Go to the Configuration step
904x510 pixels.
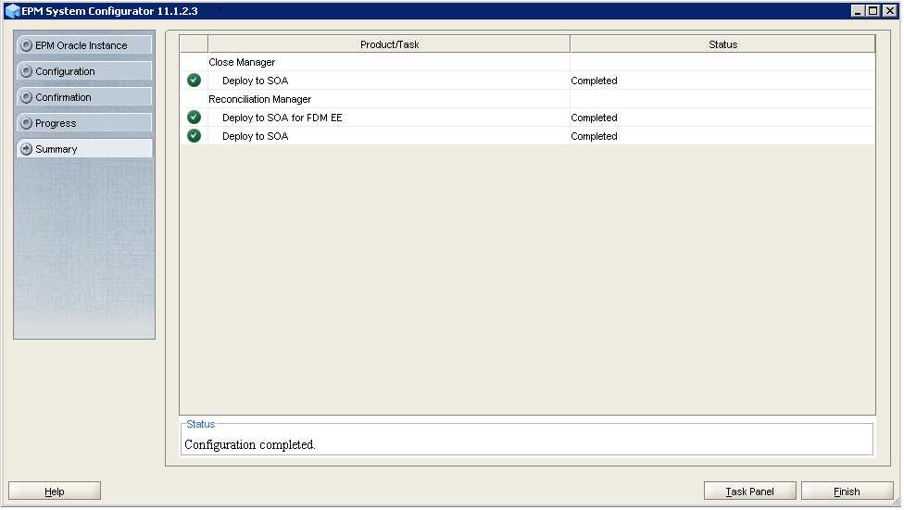tap(85, 71)
